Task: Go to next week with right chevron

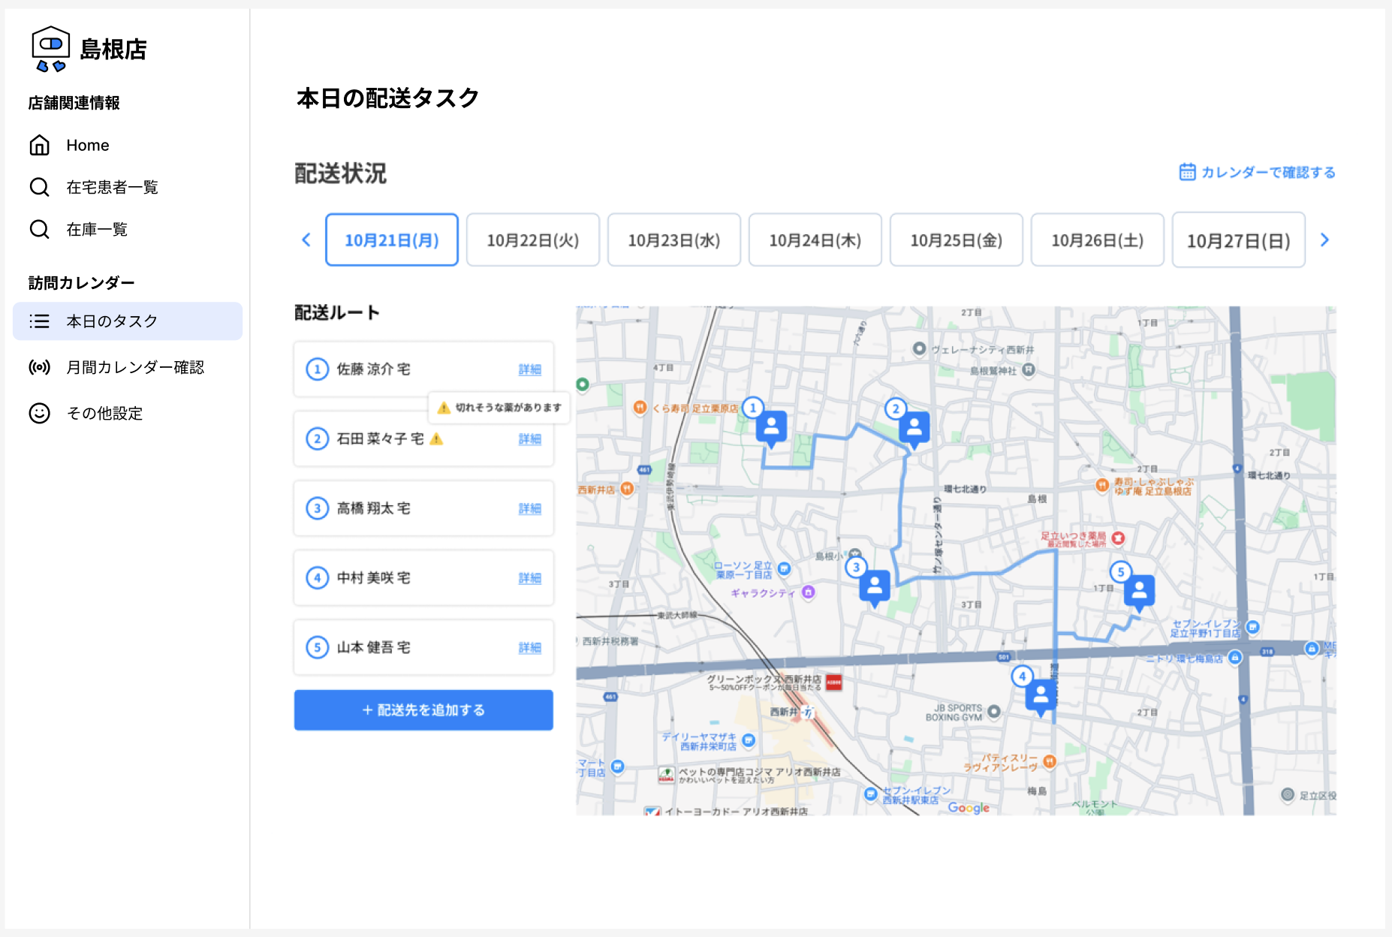Action: coord(1324,240)
